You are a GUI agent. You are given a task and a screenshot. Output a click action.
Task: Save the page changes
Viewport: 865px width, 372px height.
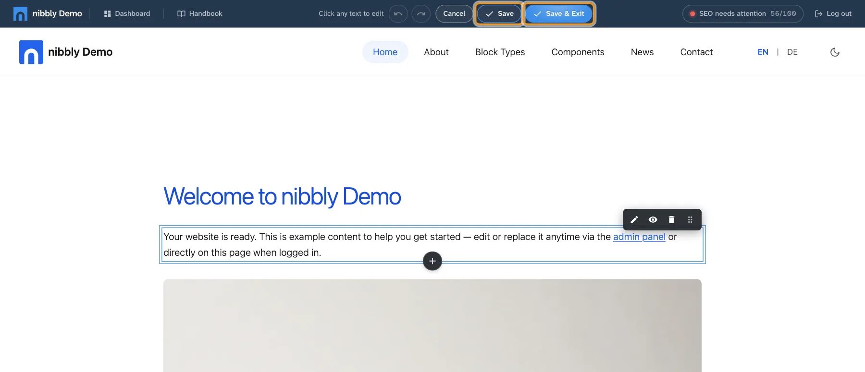click(499, 14)
